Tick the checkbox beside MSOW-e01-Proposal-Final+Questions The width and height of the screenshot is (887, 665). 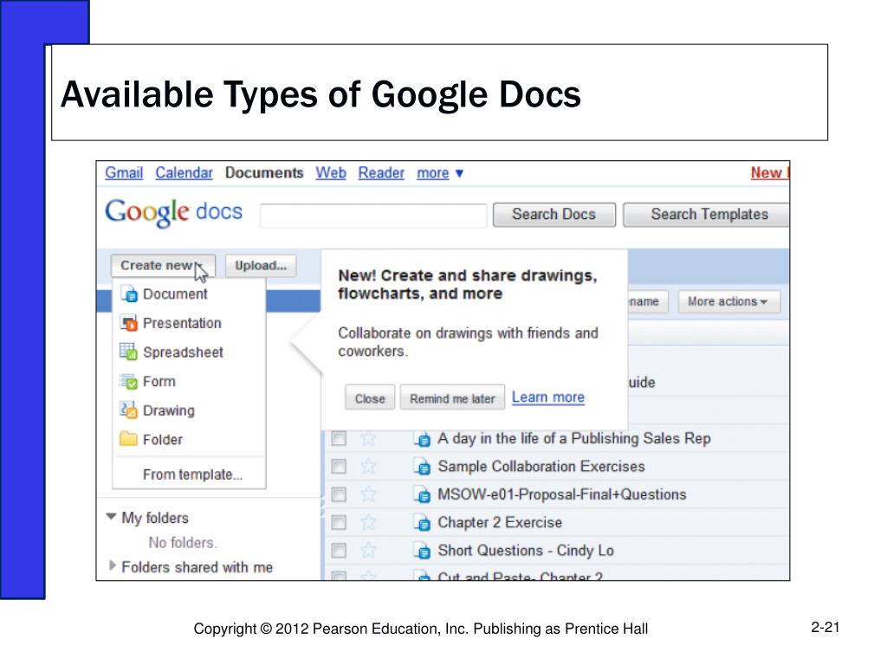pyautogui.click(x=339, y=495)
